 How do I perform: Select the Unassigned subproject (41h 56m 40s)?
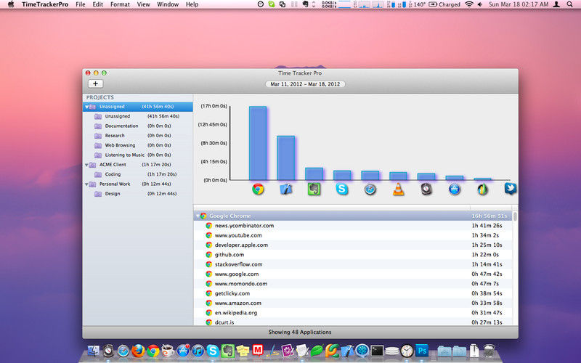click(x=138, y=116)
